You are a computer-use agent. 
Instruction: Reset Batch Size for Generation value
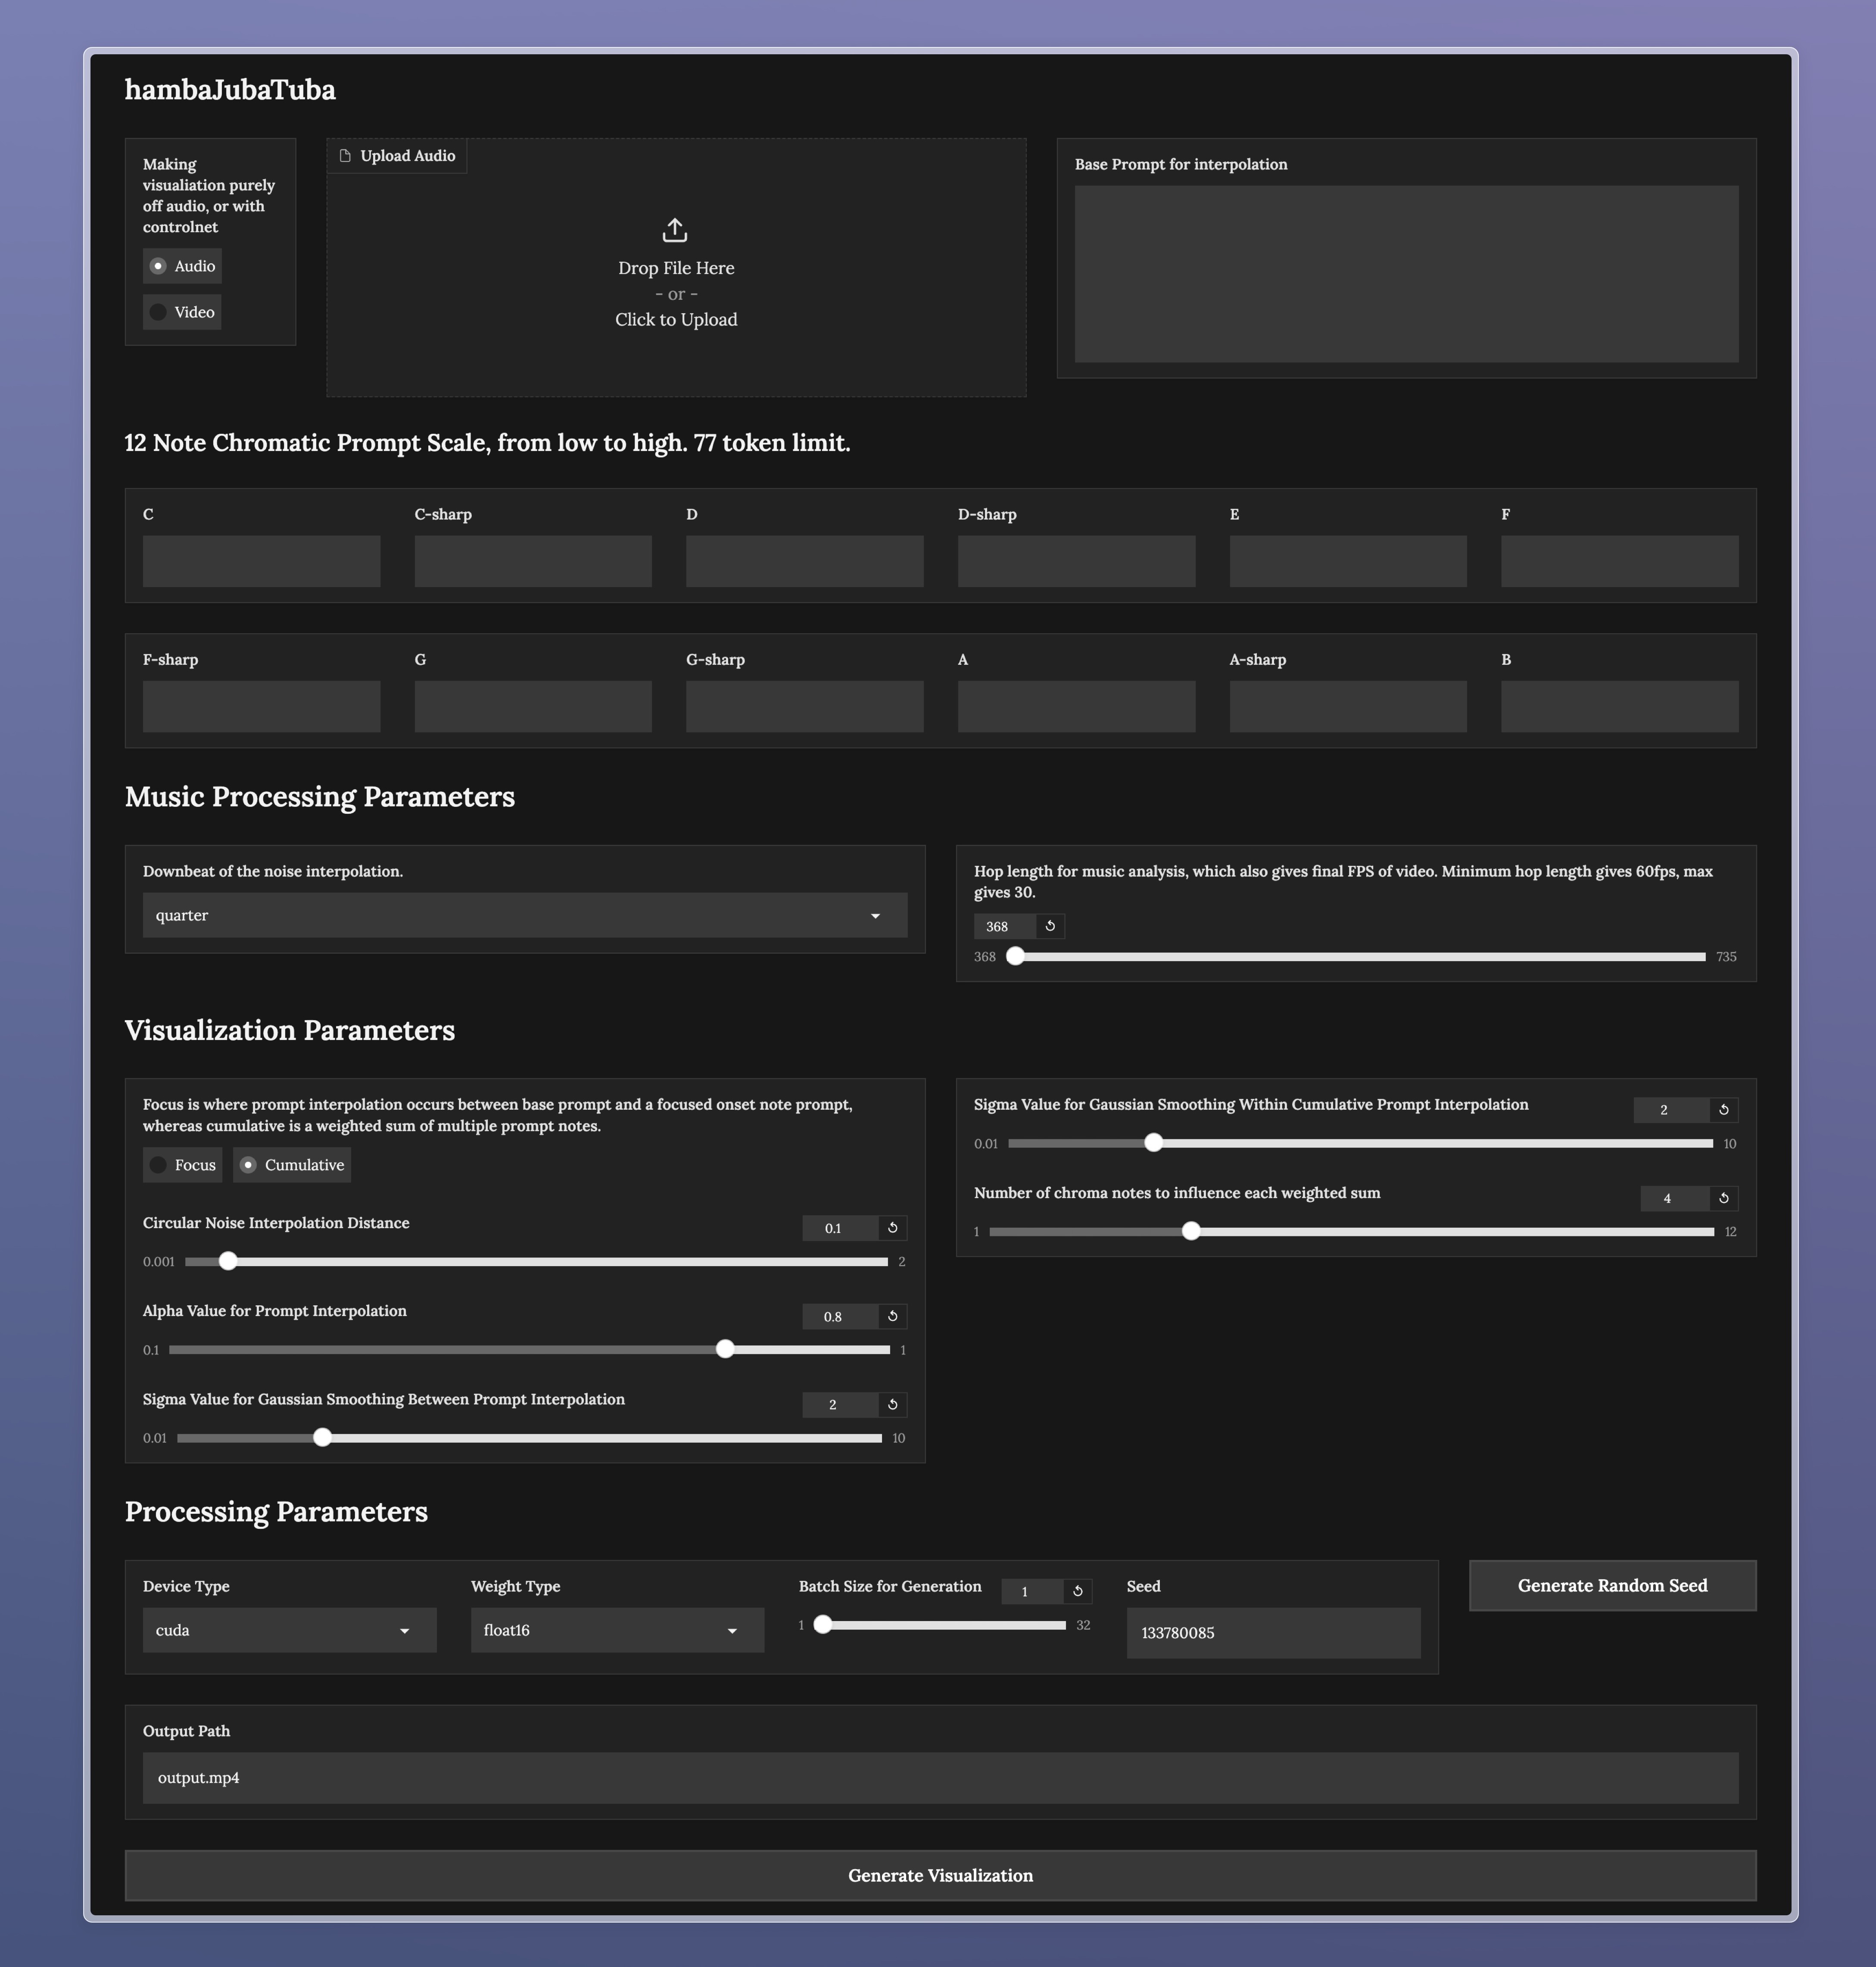pyautogui.click(x=1078, y=1591)
